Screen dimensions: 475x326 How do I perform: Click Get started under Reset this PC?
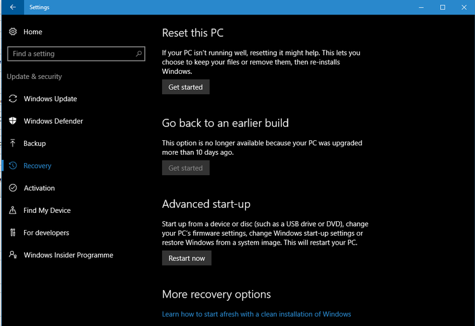[x=186, y=87]
